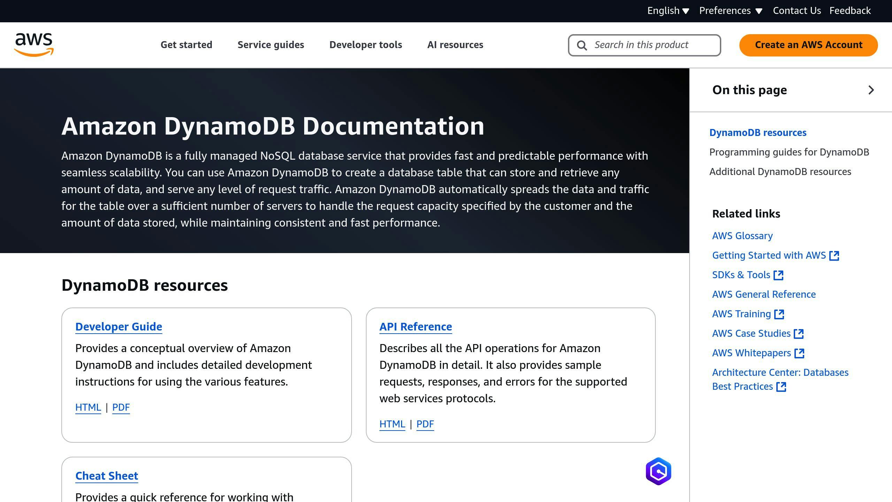Select Get started navigation tab

[186, 44]
